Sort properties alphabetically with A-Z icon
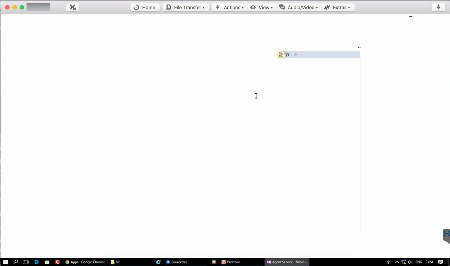The width and height of the screenshot is (450, 266). 288,55
